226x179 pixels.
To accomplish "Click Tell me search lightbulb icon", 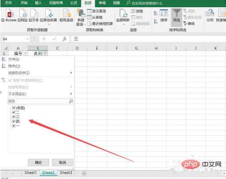I will pos(128,3).
